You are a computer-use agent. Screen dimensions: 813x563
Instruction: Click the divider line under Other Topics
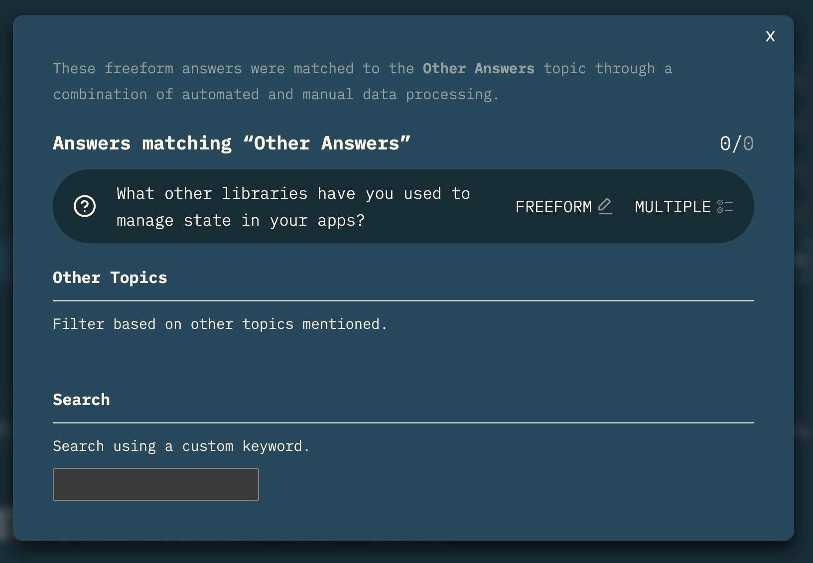point(404,301)
